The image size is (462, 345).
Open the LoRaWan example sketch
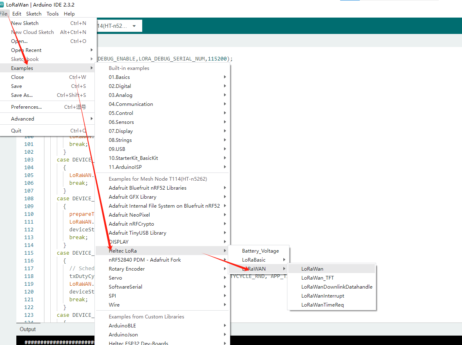[x=312, y=269]
